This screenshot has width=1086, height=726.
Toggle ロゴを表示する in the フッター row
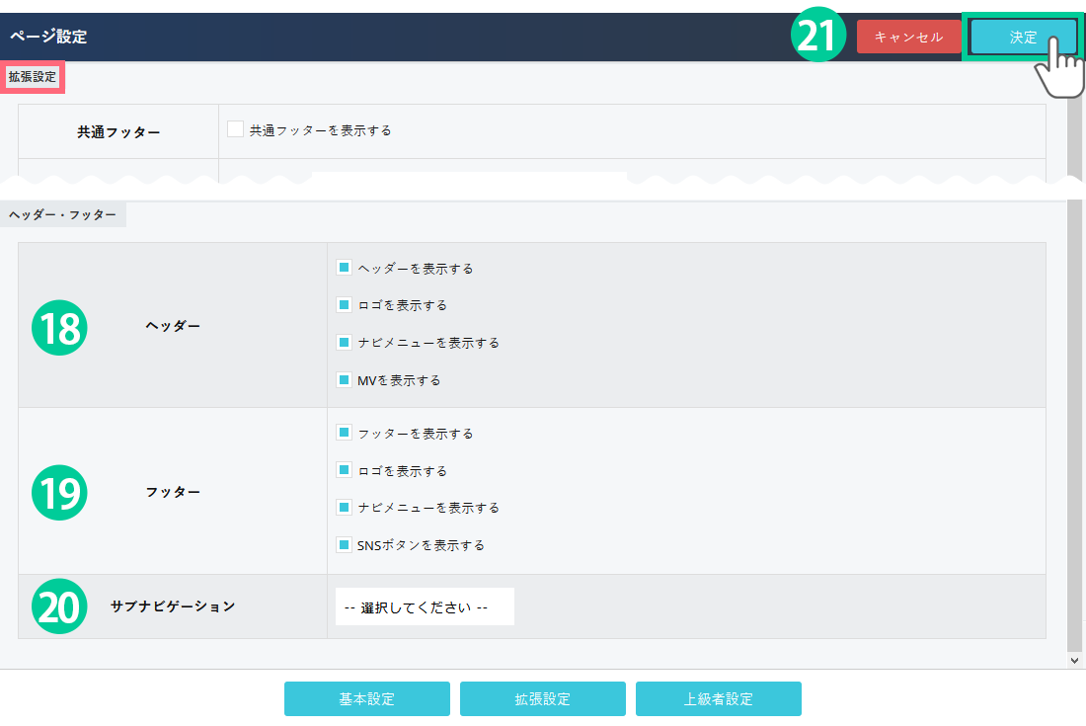pyautogui.click(x=344, y=470)
